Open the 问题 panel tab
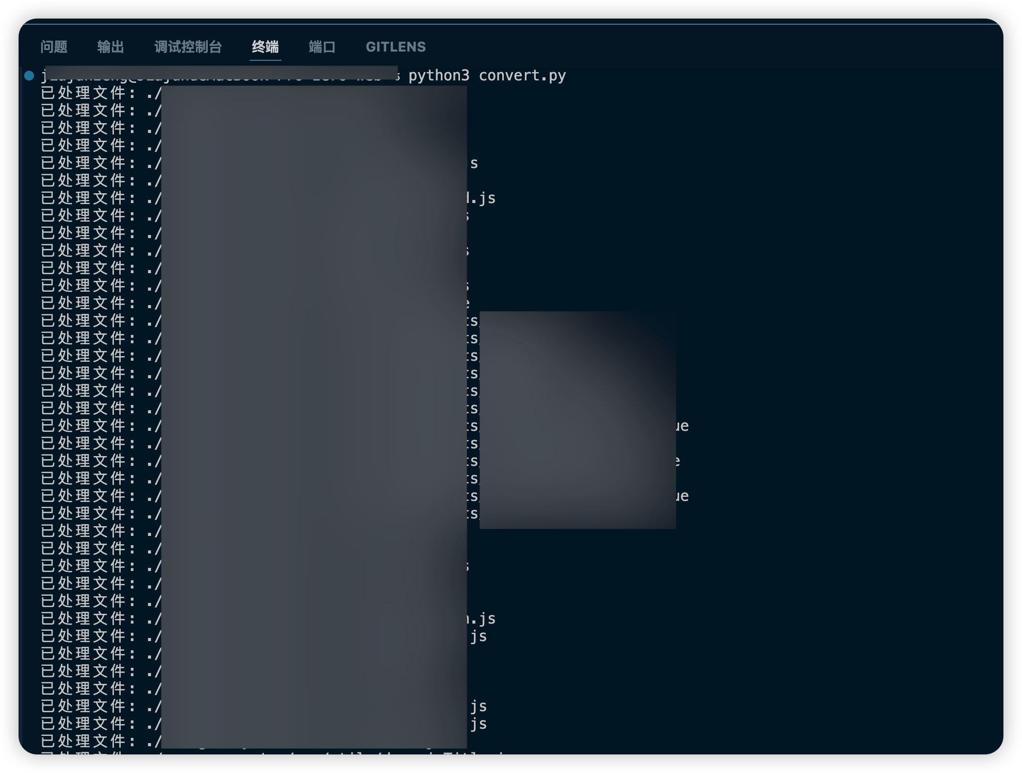The image size is (1022, 773). tap(54, 47)
